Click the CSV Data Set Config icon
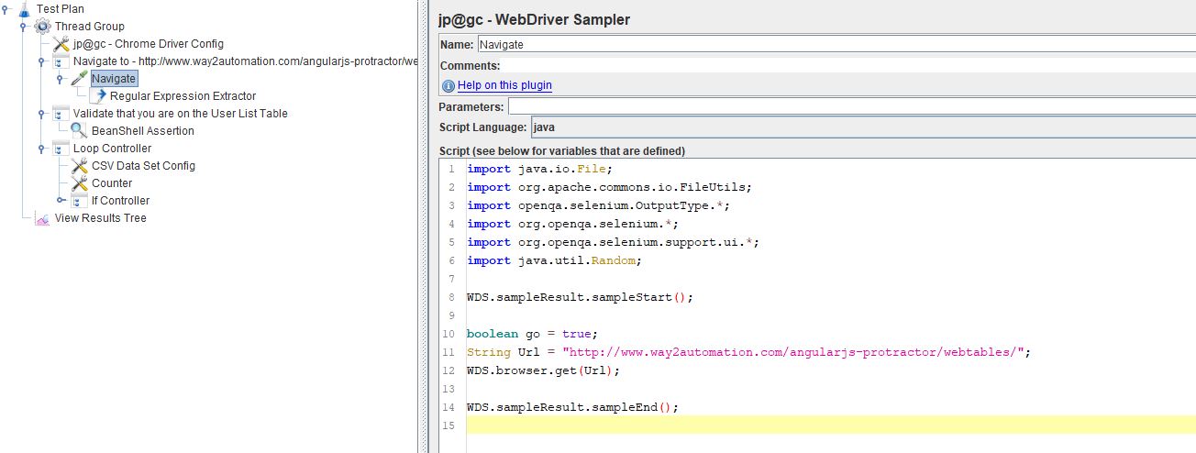This screenshot has height=453, width=1196. [x=79, y=166]
